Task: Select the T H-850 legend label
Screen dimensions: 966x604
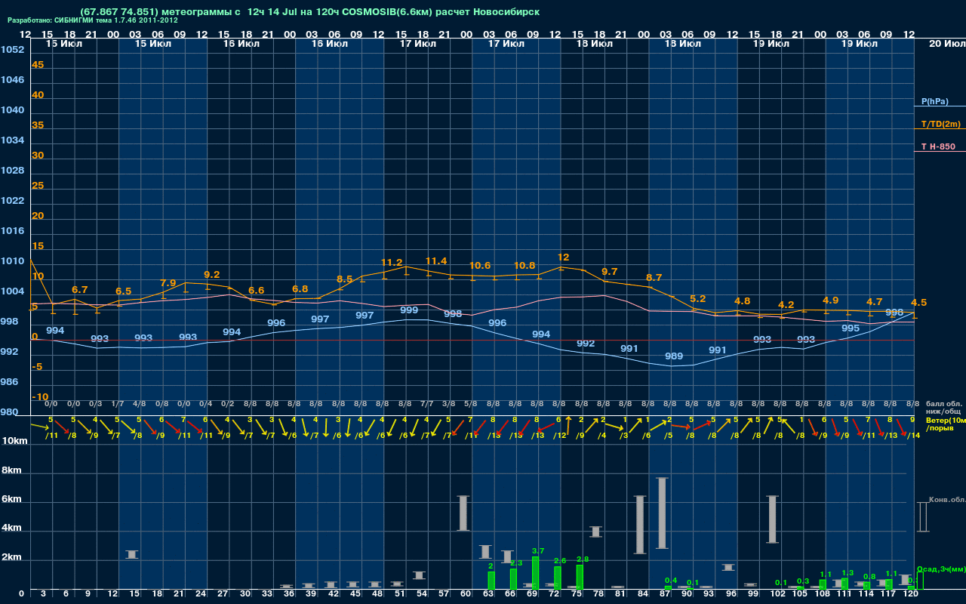Action: coord(937,146)
